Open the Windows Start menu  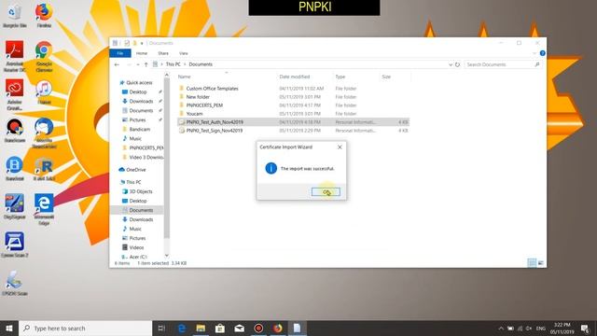(x=9, y=329)
